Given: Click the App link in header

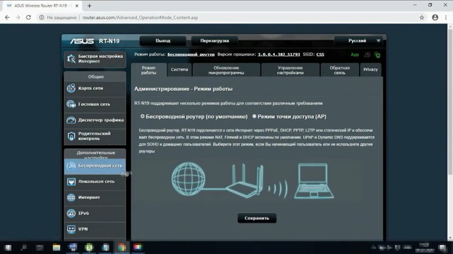Looking at the screenshot, I should point(354,55).
